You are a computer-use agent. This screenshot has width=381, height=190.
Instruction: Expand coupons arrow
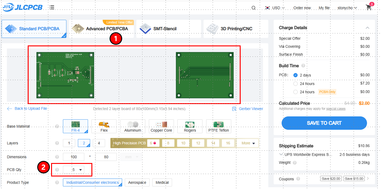[x=367, y=178]
